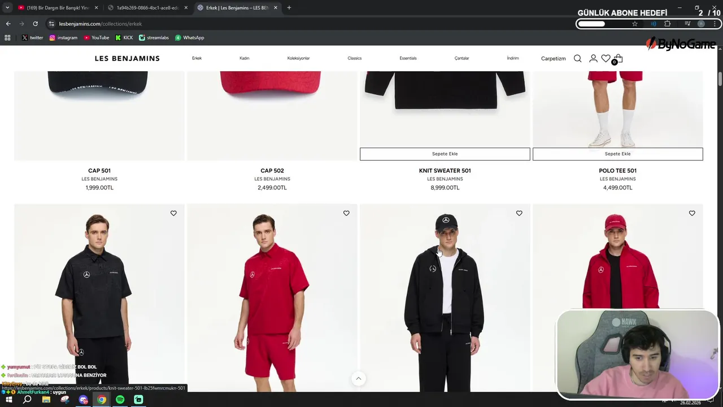This screenshot has width=723, height=407.
Task: Click the 1,999.00TL price
Action: (x=99, y=188)
